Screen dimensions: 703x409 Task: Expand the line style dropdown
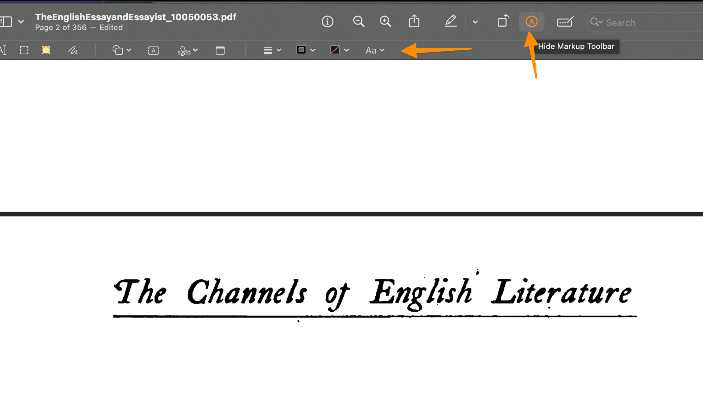[272, 51]
